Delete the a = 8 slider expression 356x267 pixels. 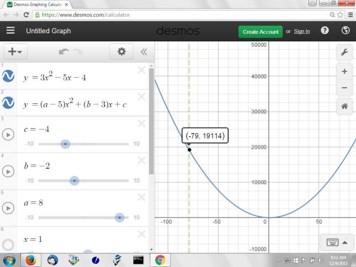click(x=142, y=197)
